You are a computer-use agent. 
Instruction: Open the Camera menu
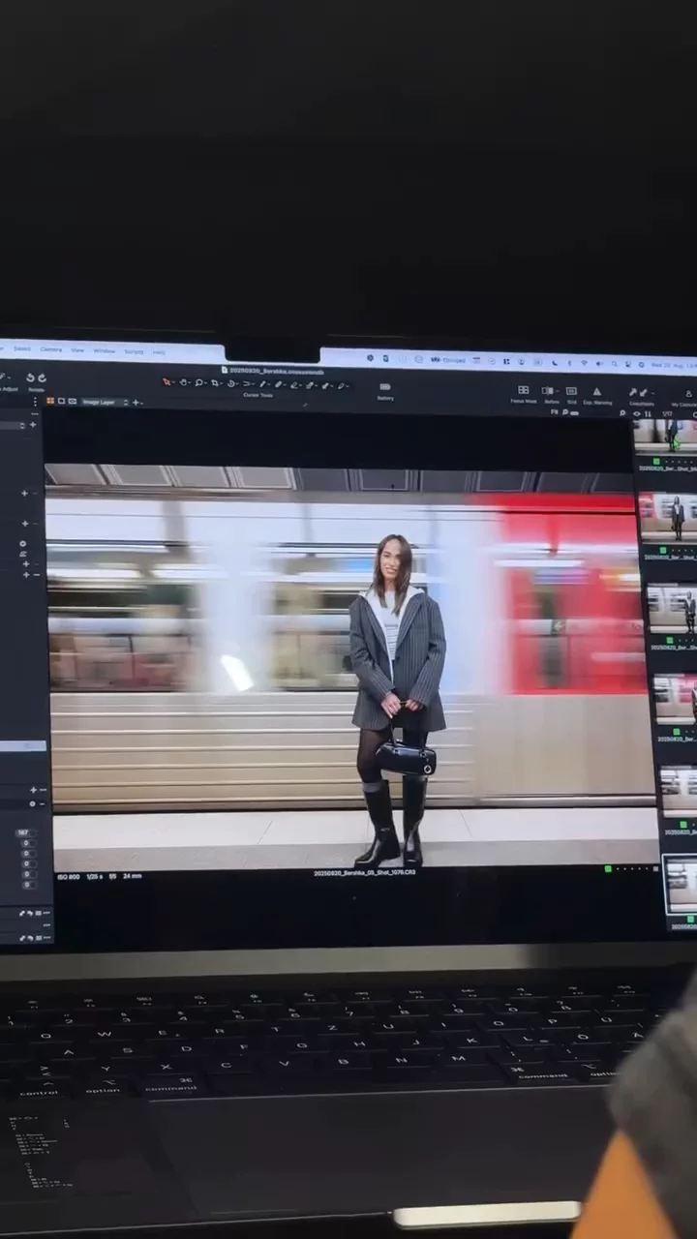pyautogui.click(x=50, y=349)
